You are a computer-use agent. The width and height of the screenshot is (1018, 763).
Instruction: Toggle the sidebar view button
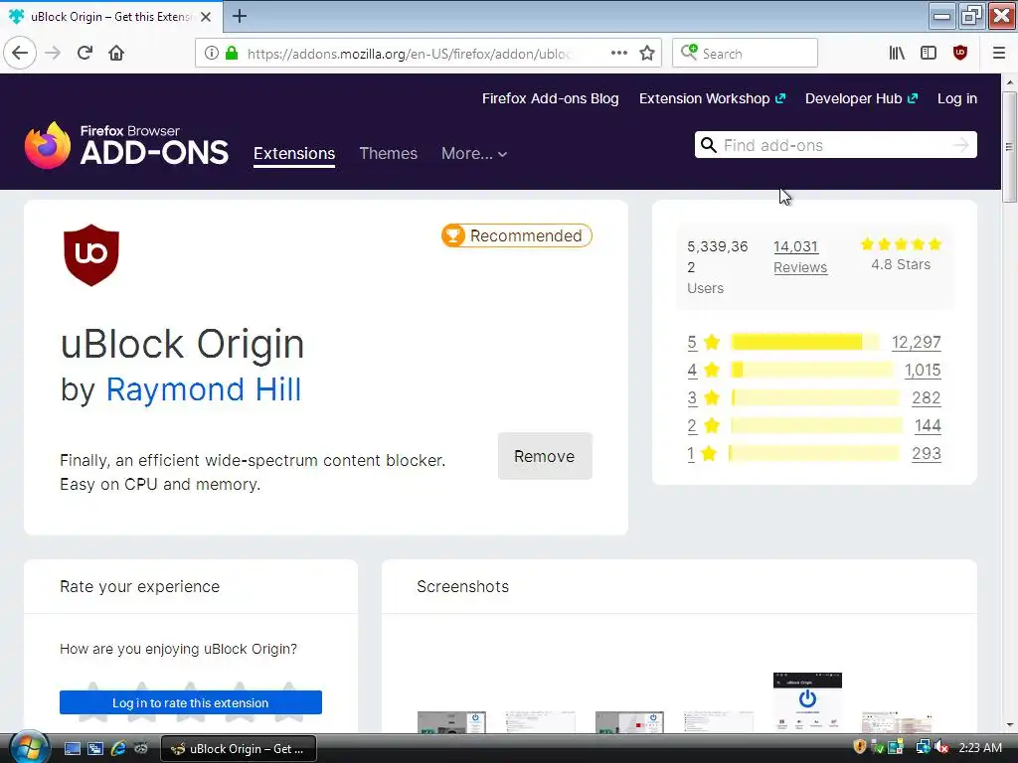coord(929,54)
